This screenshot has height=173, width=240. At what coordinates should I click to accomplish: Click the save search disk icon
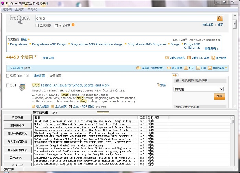pyautogui.click(x=213, y=58)
